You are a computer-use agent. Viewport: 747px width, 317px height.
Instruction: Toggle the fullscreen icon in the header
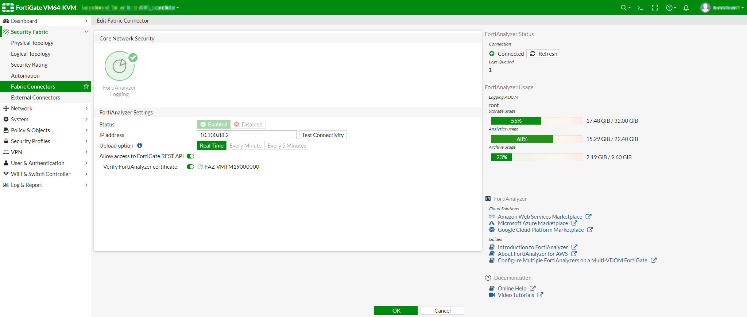point(655,8)
